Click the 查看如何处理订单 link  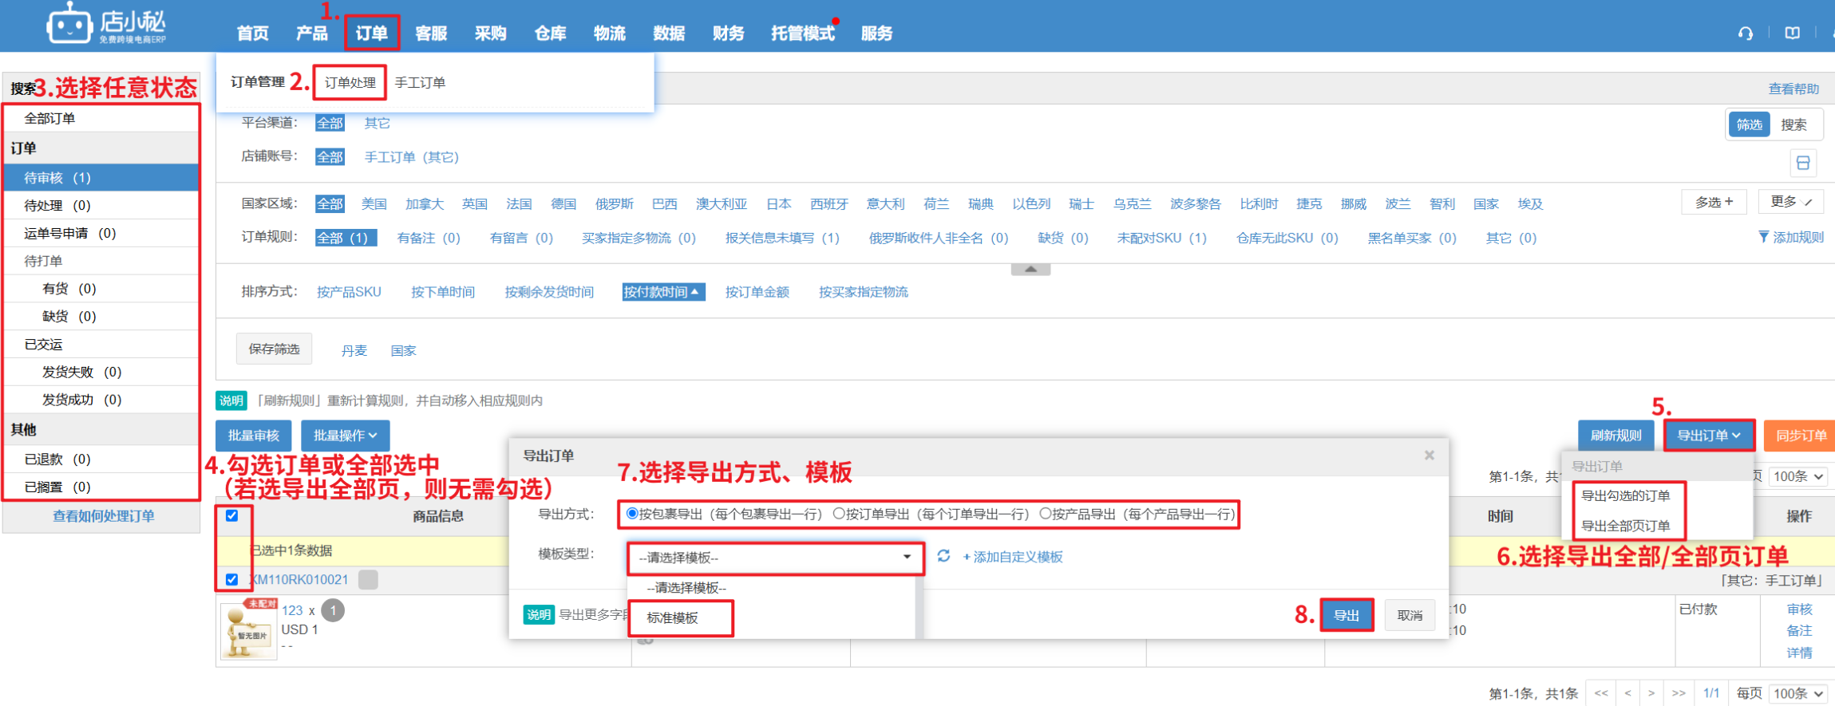103,516
